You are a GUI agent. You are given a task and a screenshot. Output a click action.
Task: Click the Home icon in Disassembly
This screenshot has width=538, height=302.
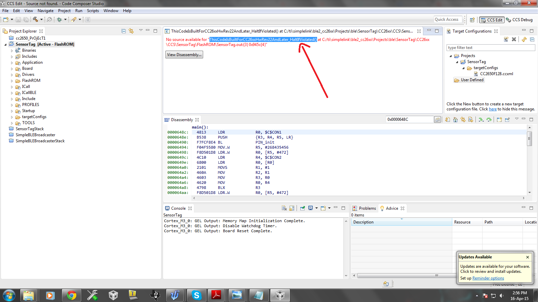[x=455, y=119]
